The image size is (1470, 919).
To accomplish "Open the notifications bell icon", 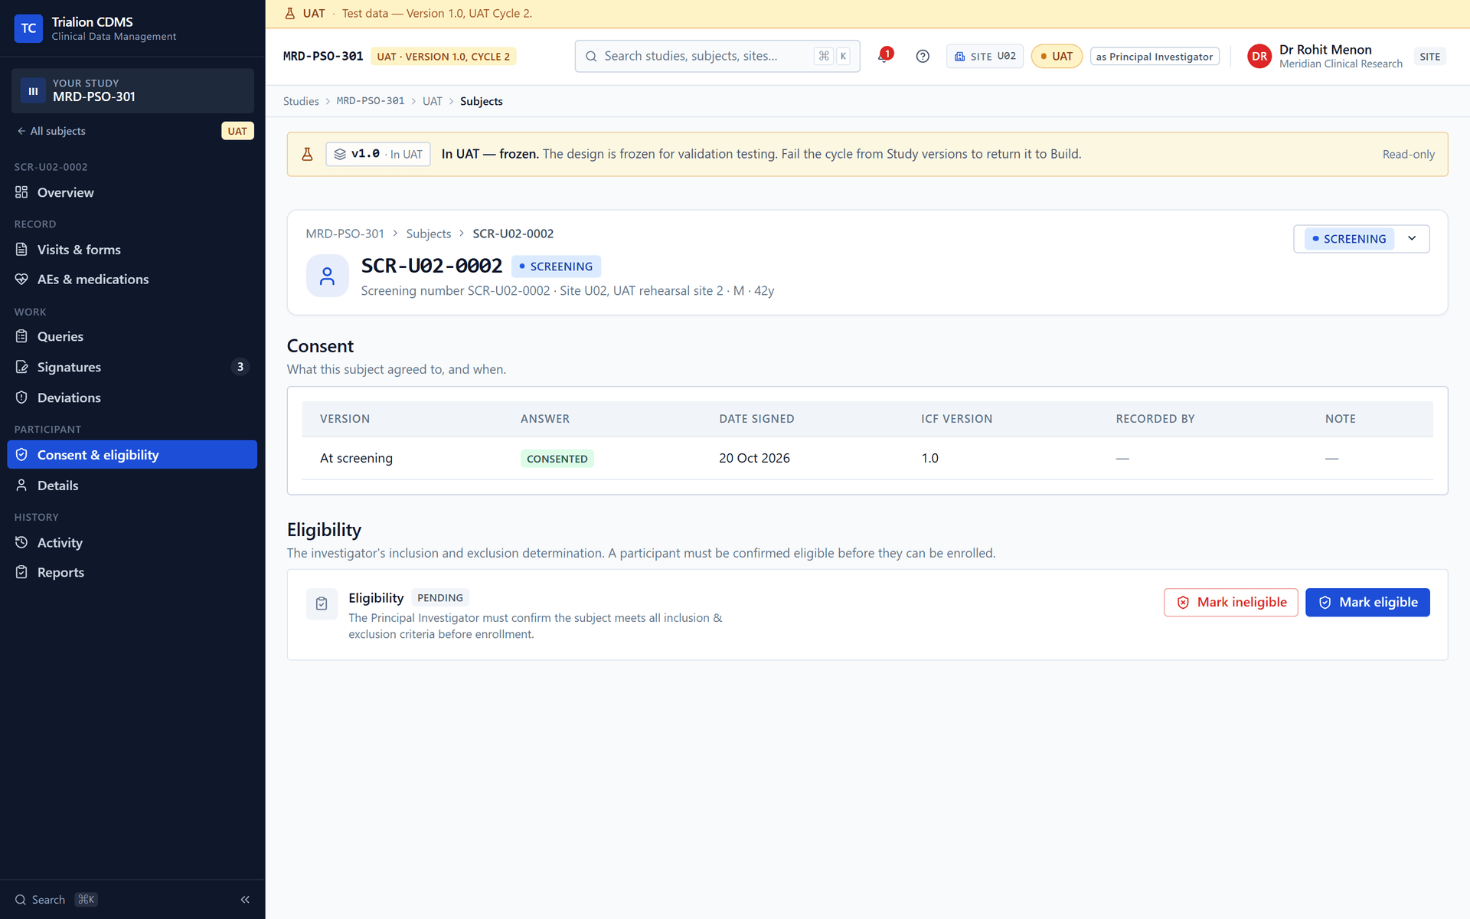I will coord(884,56).
